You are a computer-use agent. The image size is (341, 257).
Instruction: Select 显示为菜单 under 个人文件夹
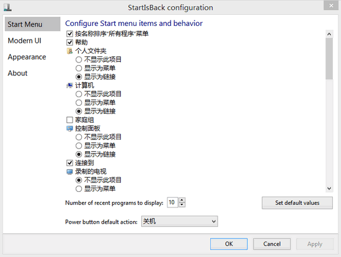tap(79, 68)
